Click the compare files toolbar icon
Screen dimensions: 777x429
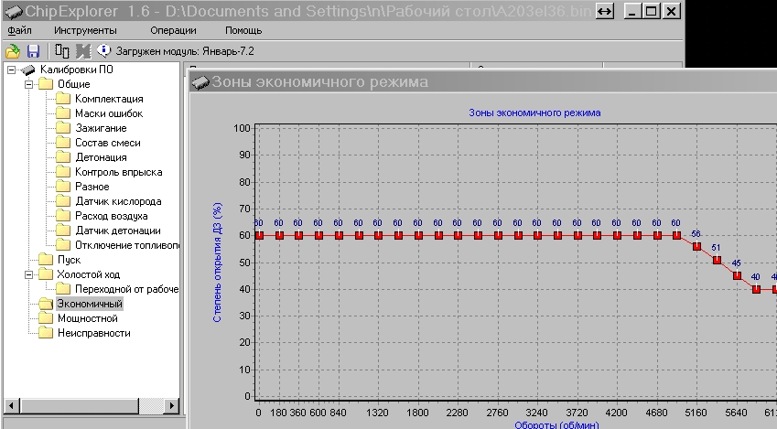62,50
